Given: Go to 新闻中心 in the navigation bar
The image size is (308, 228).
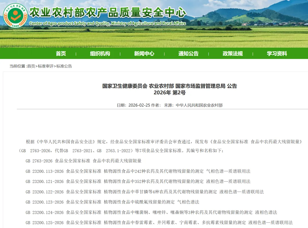Looking at the screenshot, I should (x=144, y=54).
